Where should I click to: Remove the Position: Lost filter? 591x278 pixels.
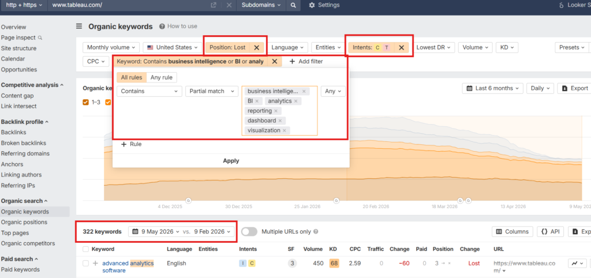(x=257, y=47)
